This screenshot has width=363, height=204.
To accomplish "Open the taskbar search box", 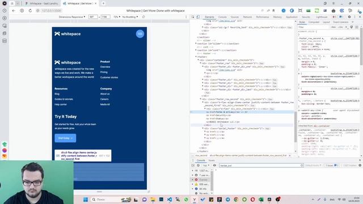I will 111,199.
